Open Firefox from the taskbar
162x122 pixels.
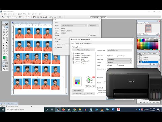pos(63,109)
